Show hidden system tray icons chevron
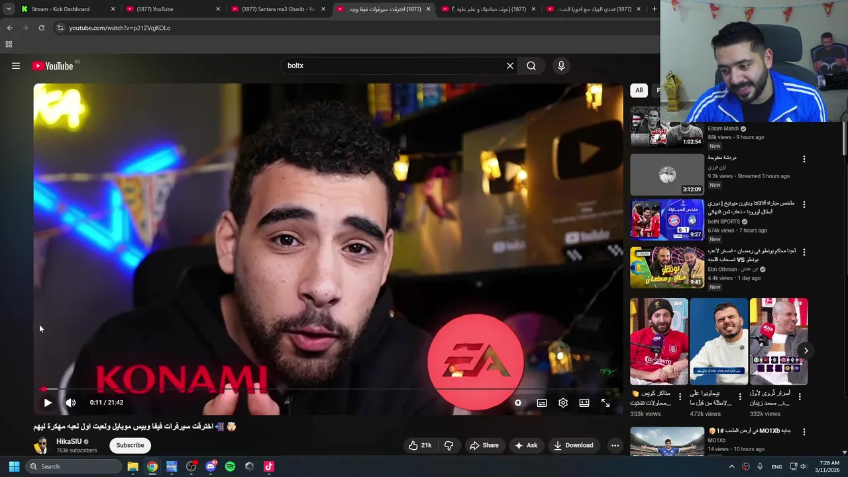The image size is (848, 477). [731, 466]
